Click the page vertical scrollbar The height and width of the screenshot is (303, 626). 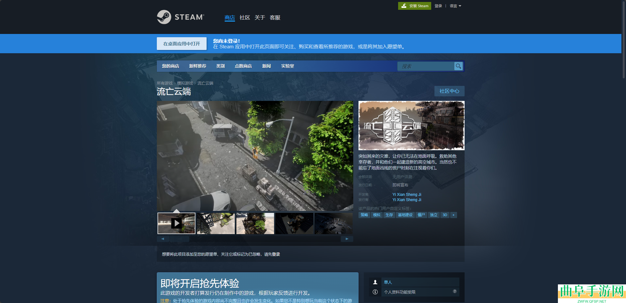click(624, 39)
